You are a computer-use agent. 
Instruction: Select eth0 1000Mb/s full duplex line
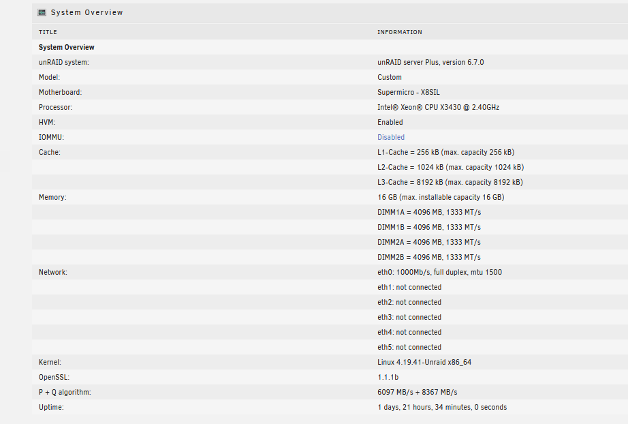pos(439,272)
